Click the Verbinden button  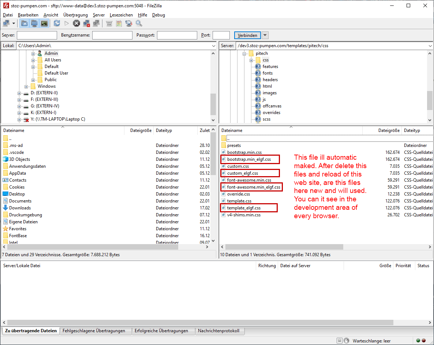coord(247,35)
